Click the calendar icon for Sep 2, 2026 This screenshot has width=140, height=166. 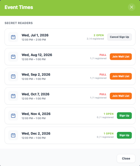point(13,76)
